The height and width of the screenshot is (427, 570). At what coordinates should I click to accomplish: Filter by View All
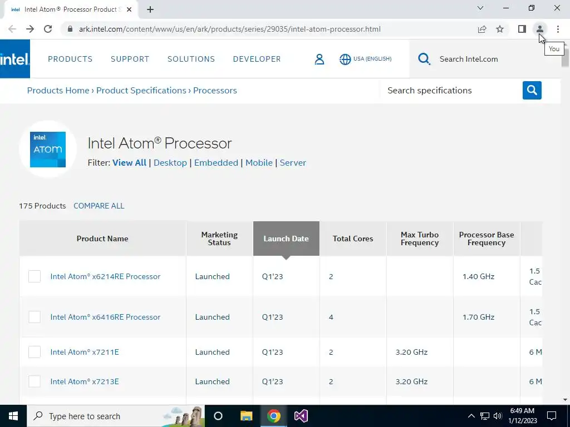(x=129, y=163)
